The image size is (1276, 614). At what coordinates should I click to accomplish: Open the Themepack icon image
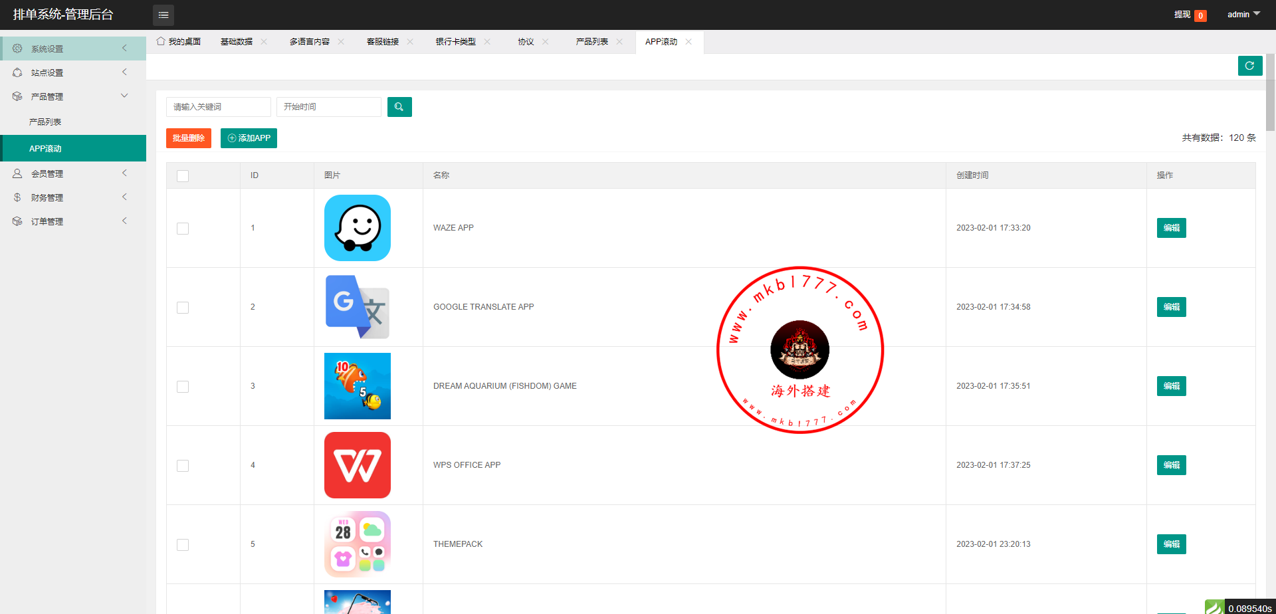click(358, 544)
